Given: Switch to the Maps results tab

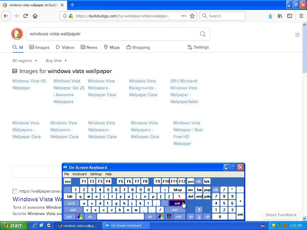Looking at the screenshot, I should point(112,47).
